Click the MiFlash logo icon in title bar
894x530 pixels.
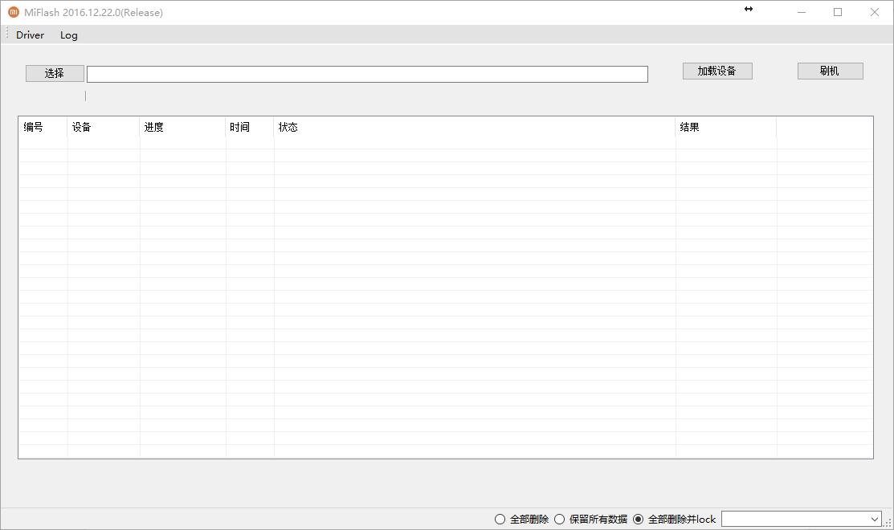coord(11,12)
